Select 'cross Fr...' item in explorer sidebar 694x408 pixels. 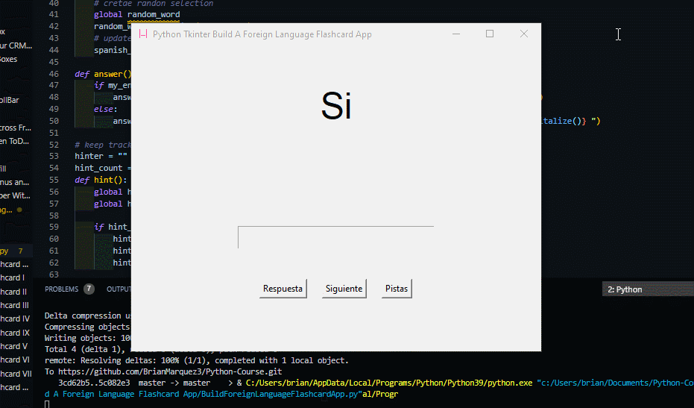(x=16, y=128)
